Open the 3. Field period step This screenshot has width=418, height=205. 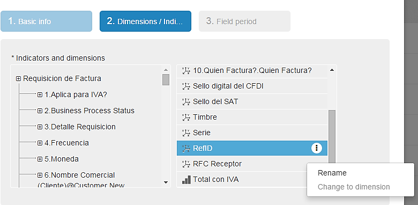pyautogui.click(x=244, y=21)
